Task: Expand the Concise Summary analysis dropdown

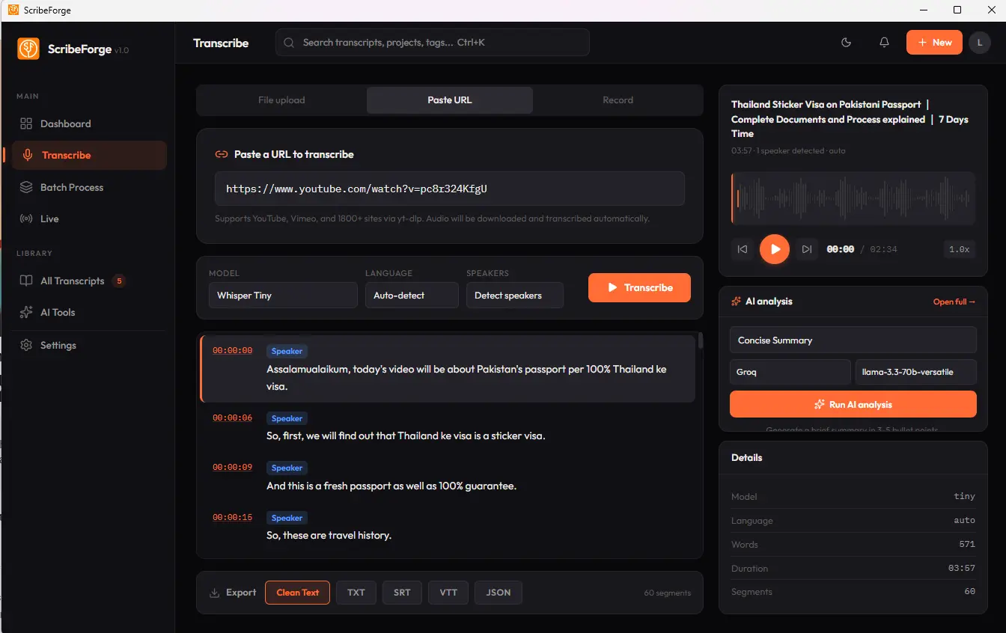Action: pyautogui.click(x=853, y=340)
